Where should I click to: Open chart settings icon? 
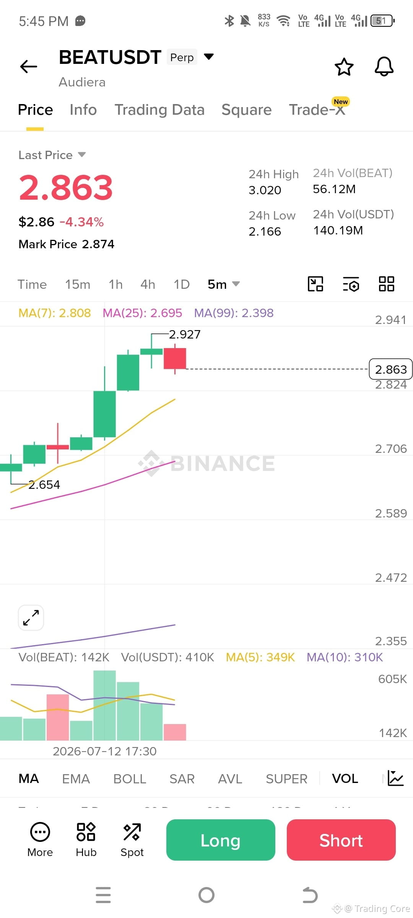[351, 284]
